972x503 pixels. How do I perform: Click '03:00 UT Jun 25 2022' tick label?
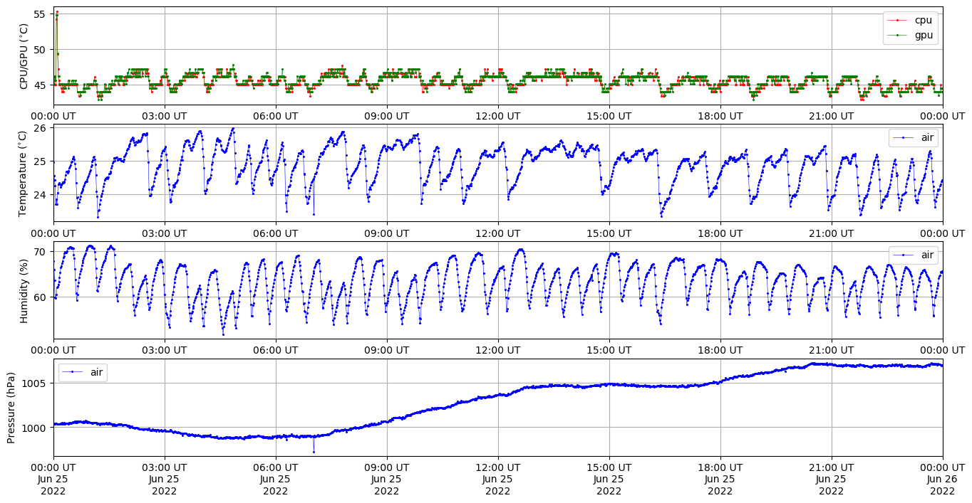pos(165,479)
